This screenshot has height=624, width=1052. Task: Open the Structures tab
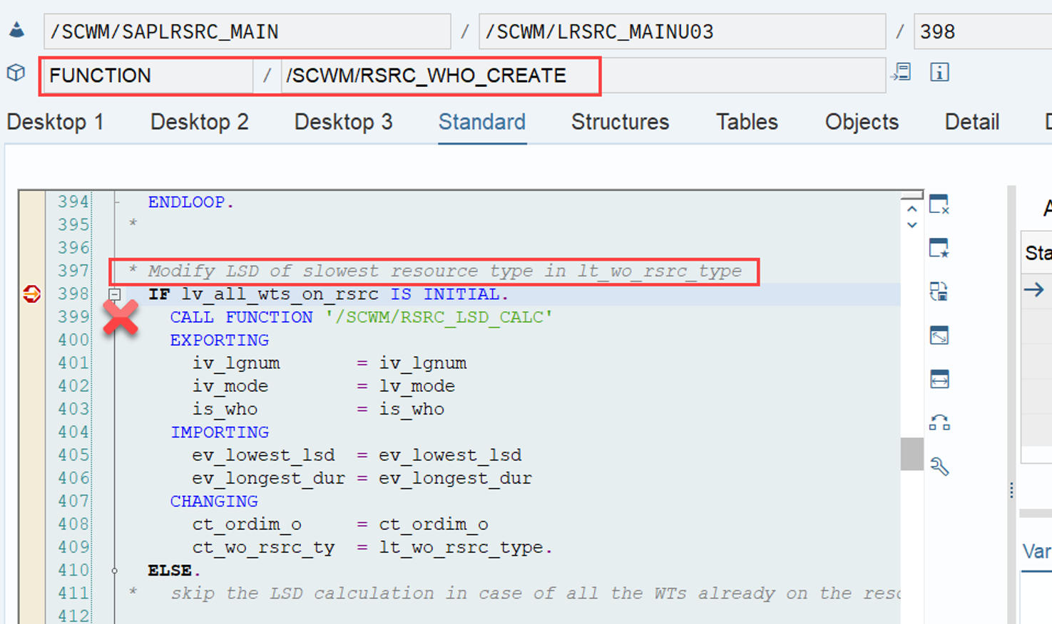621,122
